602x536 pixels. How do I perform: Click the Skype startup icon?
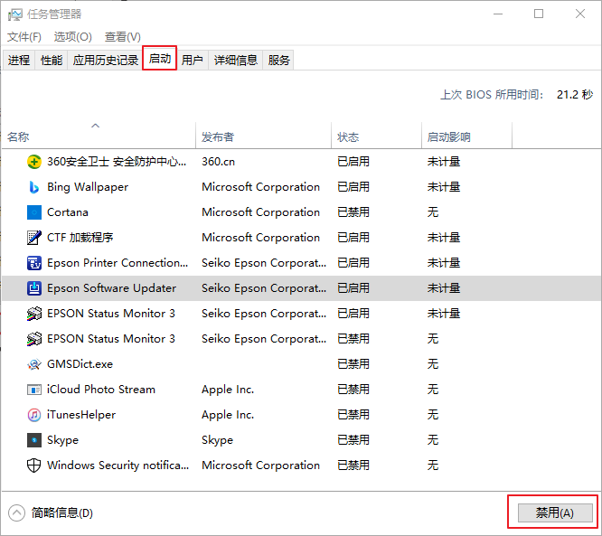34,440
